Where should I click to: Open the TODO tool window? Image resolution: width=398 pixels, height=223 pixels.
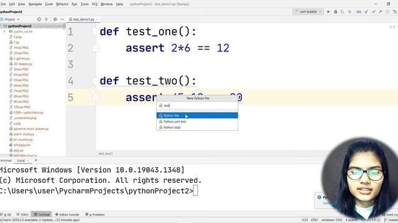[x=22, y=214]
